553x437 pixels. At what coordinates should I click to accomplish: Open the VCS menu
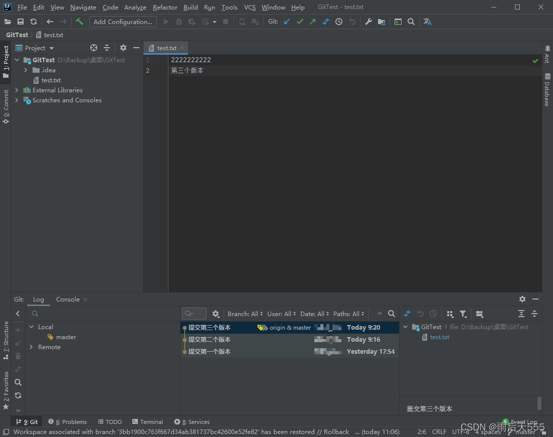pos(250,7)
